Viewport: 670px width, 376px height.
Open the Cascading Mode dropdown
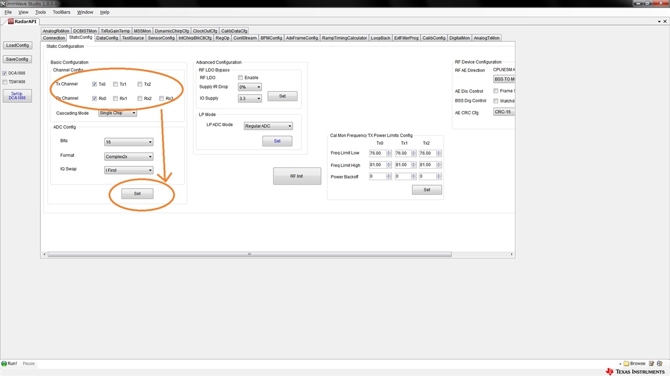click(x=118, y=113)
